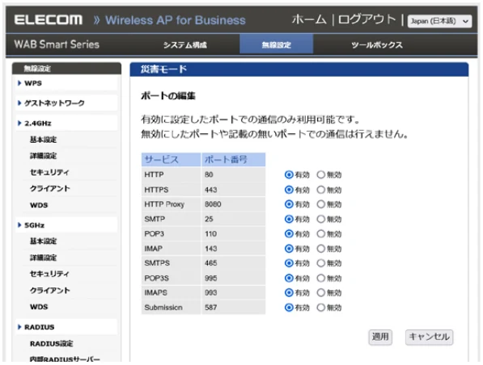Expand the WPS sidebar section
The image size is (483, 365).
pyautogui.click(x=66, y=83)
